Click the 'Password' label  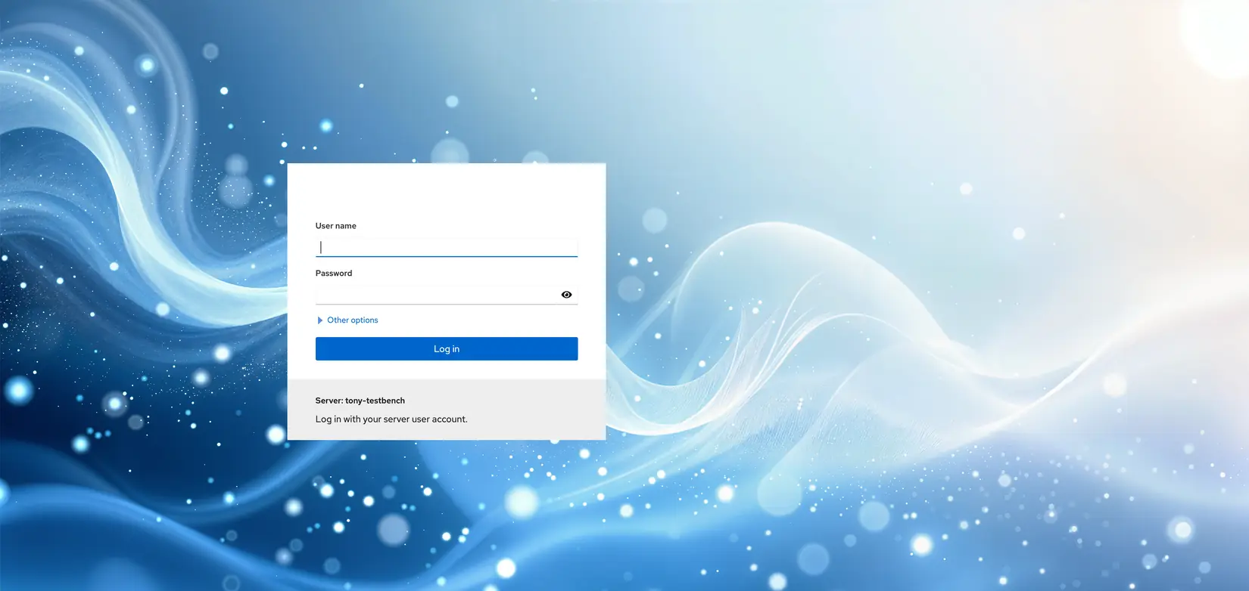[334, 274]
